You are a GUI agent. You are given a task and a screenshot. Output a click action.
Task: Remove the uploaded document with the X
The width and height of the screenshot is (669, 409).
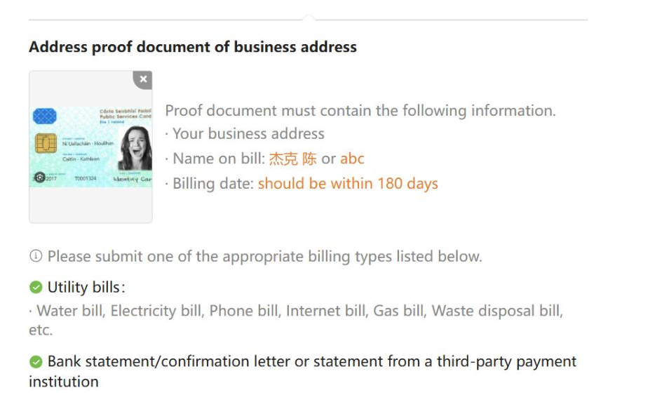tap(143, 79)
